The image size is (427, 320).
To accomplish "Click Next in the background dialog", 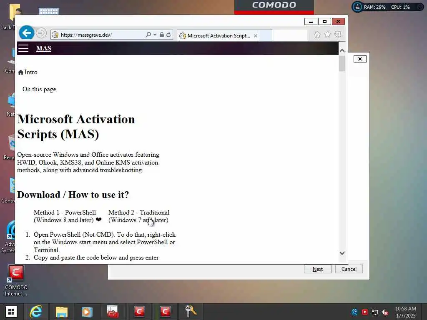I will pos(317,269).
